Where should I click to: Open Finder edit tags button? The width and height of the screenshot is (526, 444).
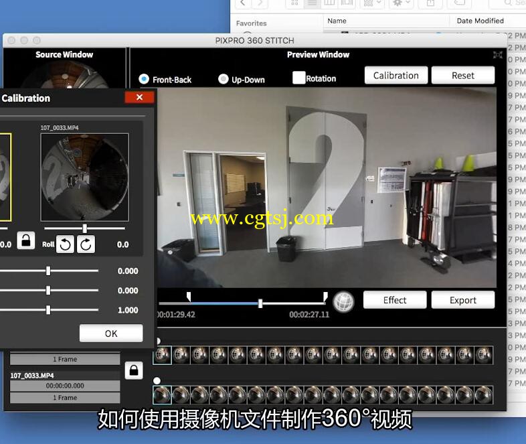459,3
